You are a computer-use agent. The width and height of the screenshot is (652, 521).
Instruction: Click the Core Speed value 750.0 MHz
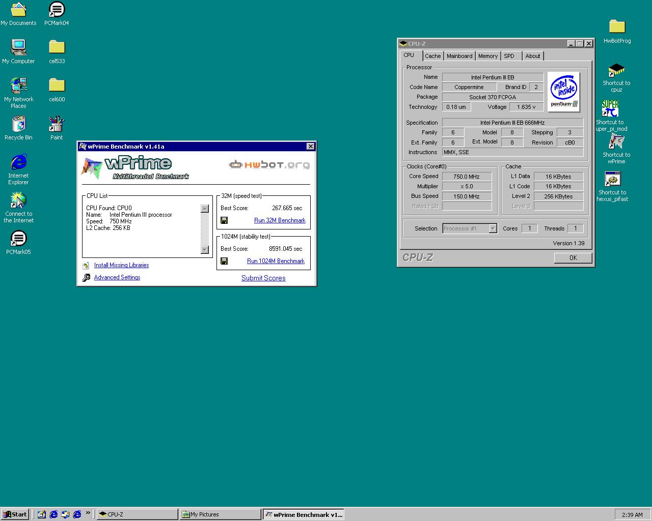tap(467, 177)
